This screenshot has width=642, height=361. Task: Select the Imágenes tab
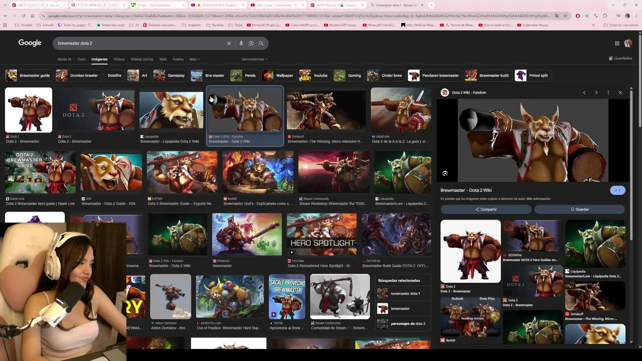click(x=99, y=59)
